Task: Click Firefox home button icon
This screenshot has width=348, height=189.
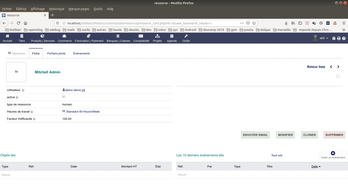Action: [x=25, y=23]
